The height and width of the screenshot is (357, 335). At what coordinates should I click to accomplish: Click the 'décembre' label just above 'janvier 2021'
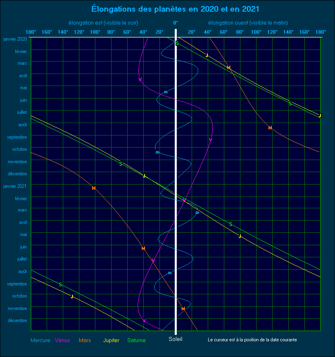[17, 174]
